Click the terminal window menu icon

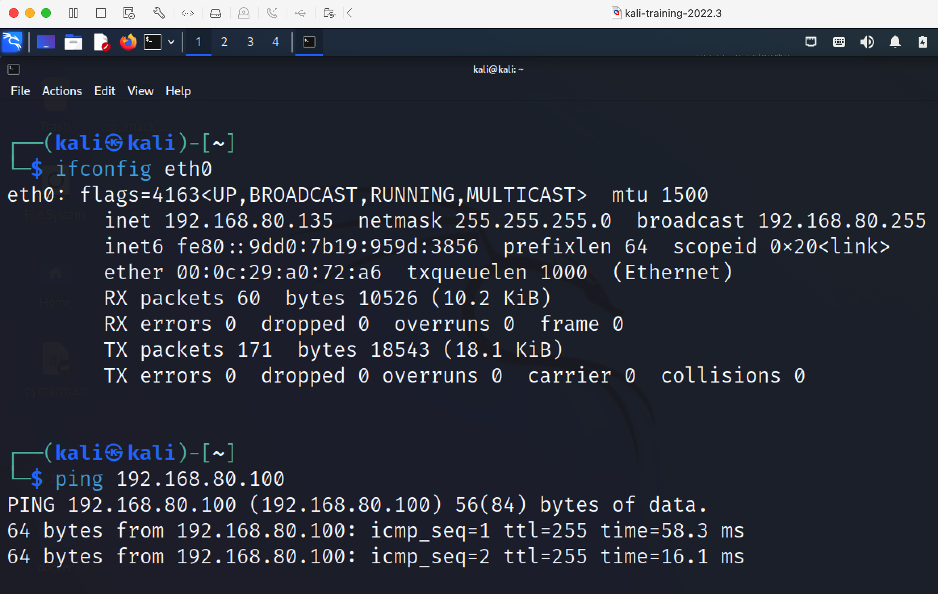click(x=14, y=69)
